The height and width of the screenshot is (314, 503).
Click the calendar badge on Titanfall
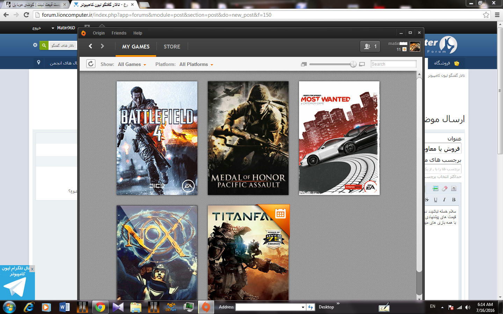coord(280,214)
